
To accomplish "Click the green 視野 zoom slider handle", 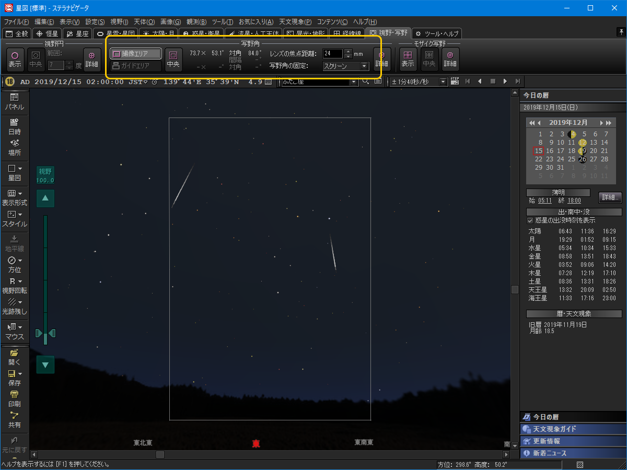I will tap(45, 333).
